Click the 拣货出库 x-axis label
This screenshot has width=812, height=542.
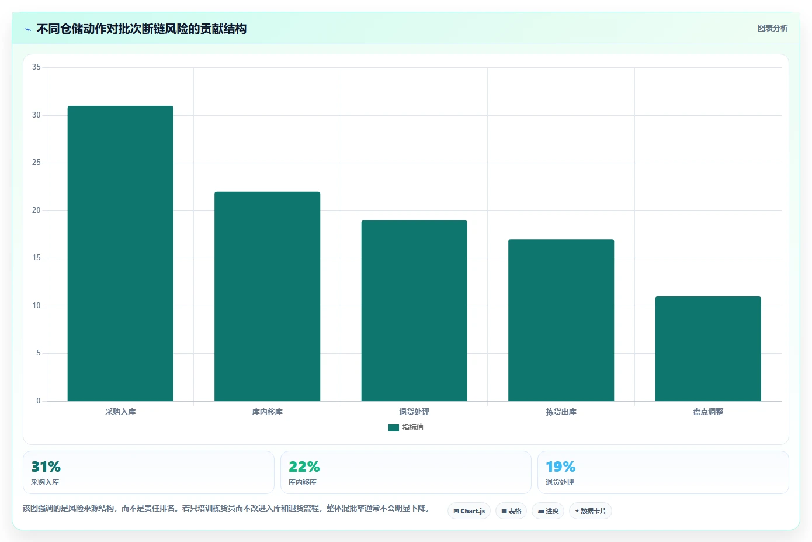[561, 412]
